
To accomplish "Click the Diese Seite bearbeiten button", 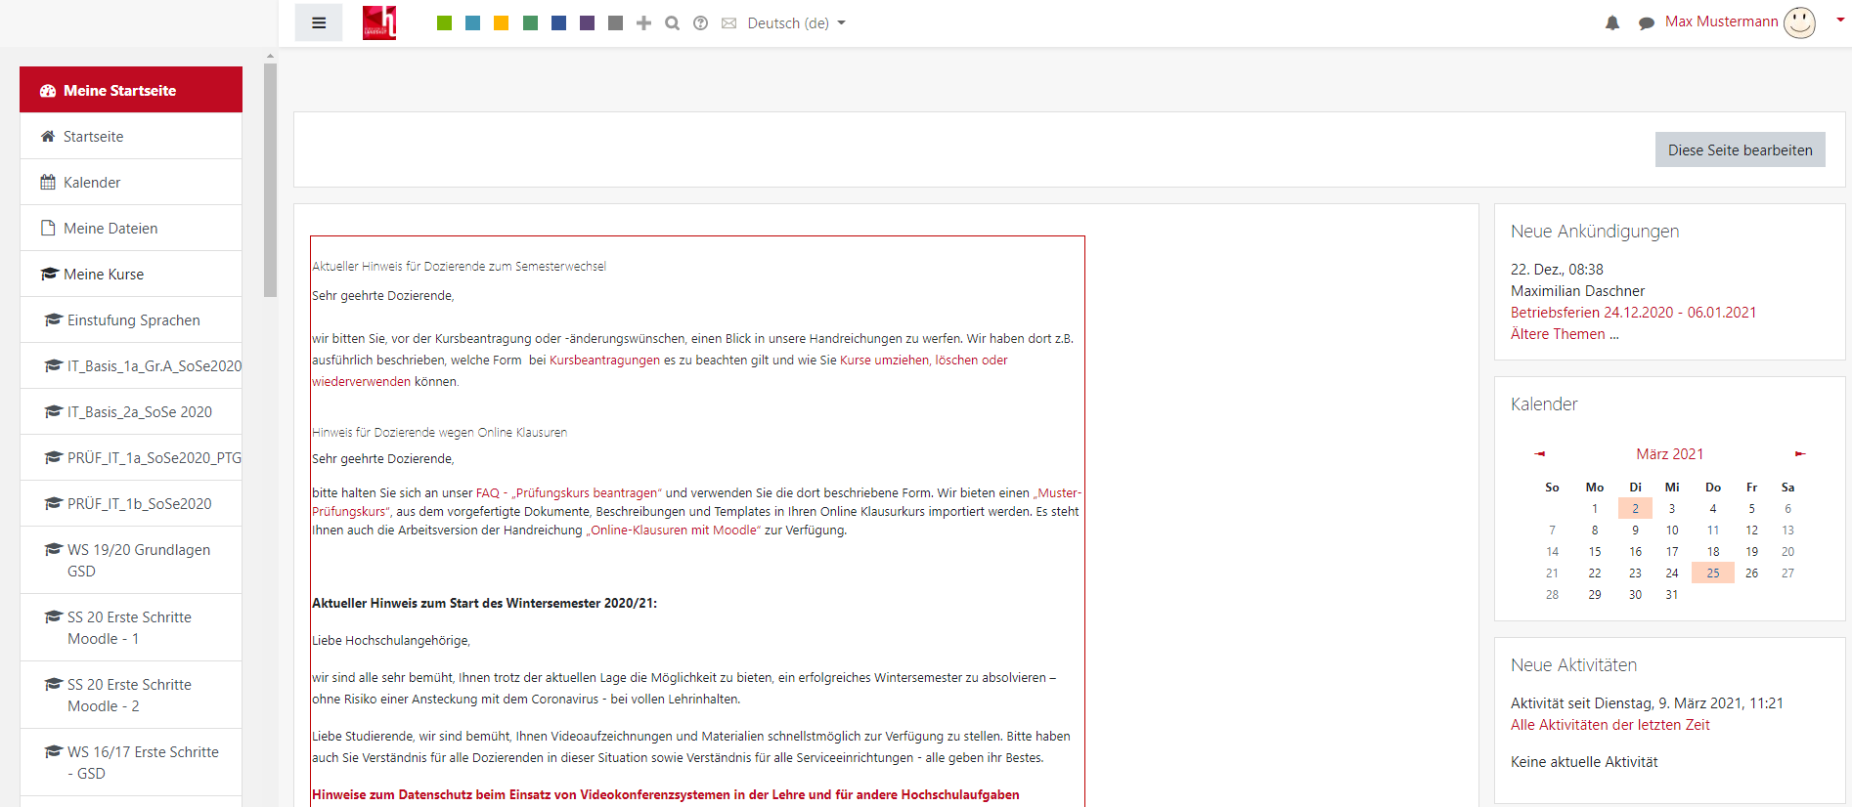I will (1740, 149).
